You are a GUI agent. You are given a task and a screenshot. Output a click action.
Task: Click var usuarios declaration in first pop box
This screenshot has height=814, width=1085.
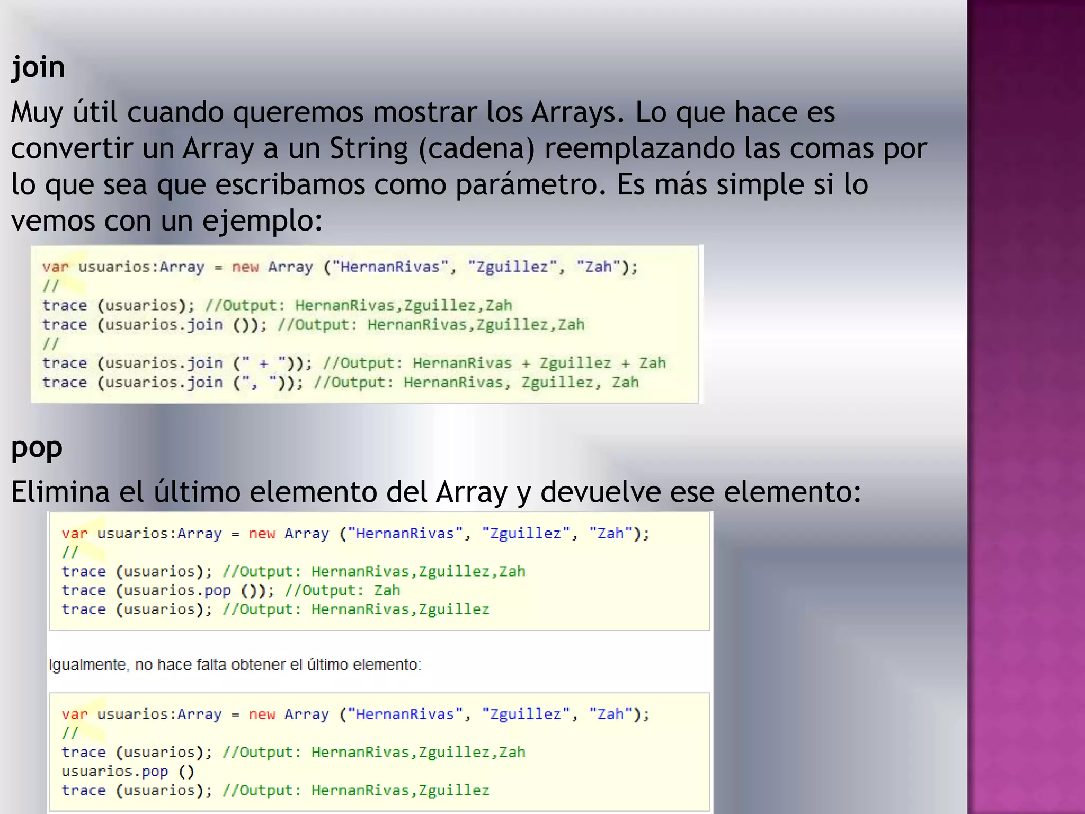(x=355, y=533)
